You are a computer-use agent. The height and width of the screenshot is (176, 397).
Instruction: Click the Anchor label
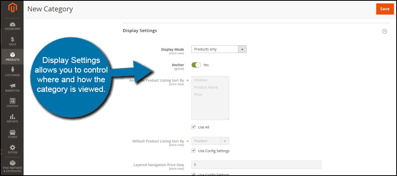point(178,65)
